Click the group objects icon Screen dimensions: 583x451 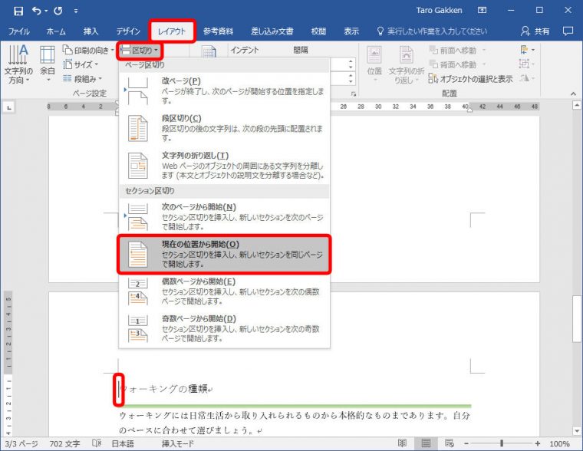click(x=527, y=64)
